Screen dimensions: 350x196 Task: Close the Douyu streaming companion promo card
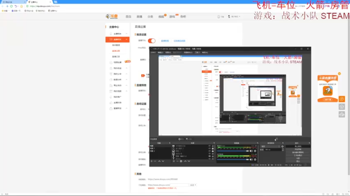click(x=339, y=74)
